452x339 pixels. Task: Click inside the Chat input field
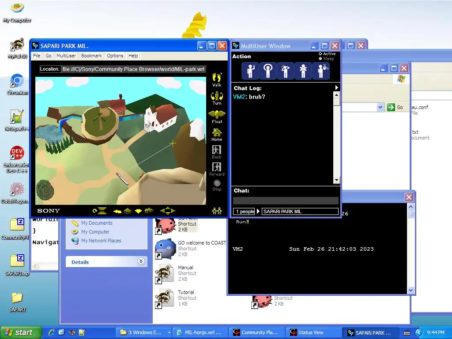[x=286, y=200]
